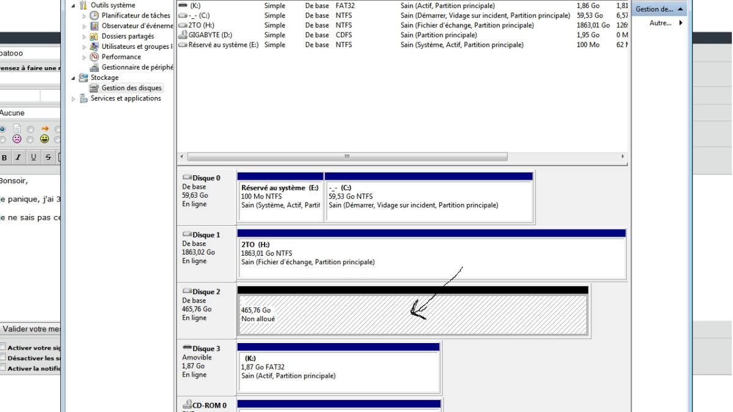The height and width of the screenshot is (412, 733).
Task: Click GIGABYTE (D:) disc icon in volume list
Action: coord(183,35)
